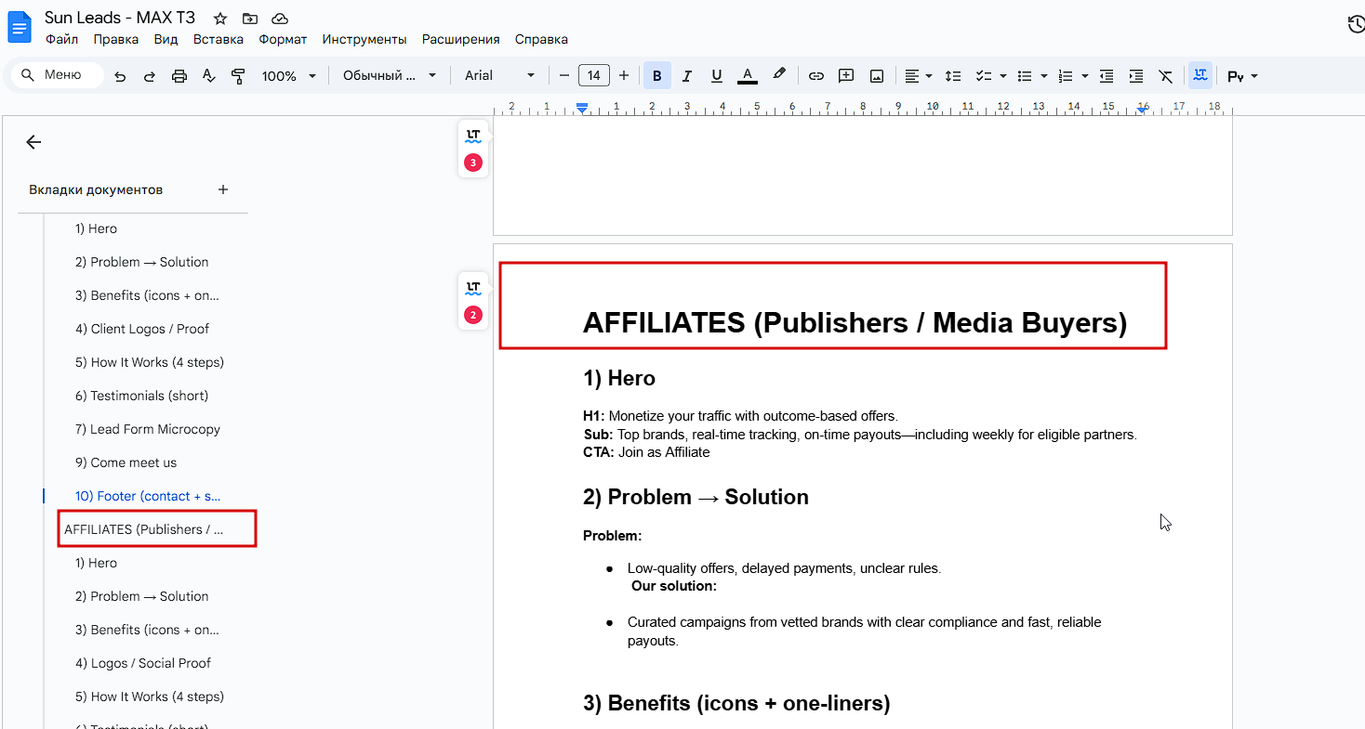Select the Paint format roller icon
This screenshot has width=1365, height=729.
point(238,76)
